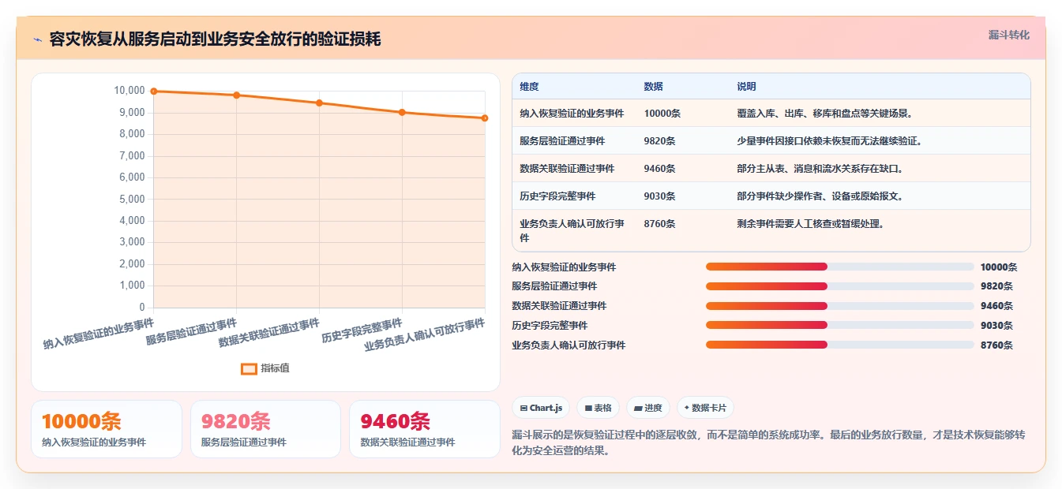The height and width of the screenshot is (489, 1062).
Task: Click the 漏斗展示 description paragraph
Action: [x=769, y=443]
